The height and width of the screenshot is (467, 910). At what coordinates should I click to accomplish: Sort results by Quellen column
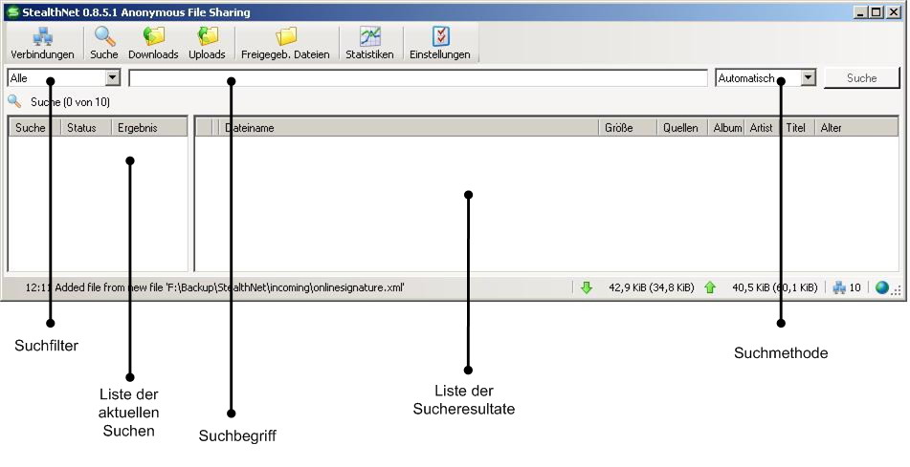click(682, 128)
